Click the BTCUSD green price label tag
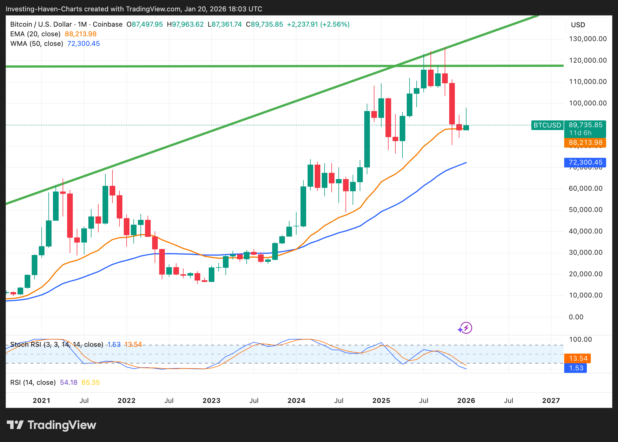Viewport: 618px width, 442px height. tap(547, 125)
